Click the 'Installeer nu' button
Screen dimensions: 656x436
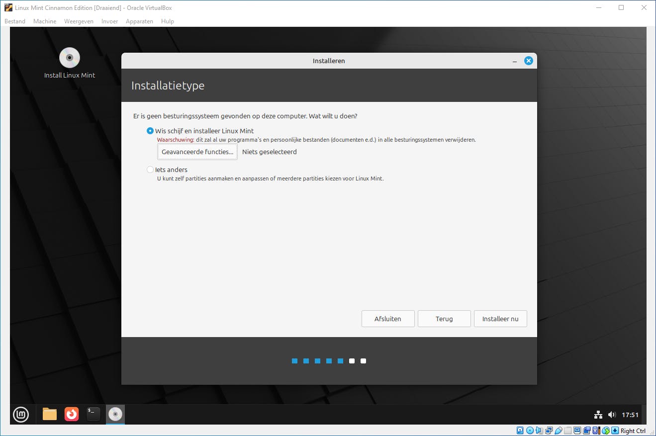pos(500,319)
